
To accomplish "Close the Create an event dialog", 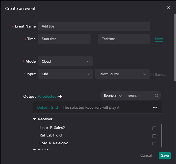I will point(169,8).
